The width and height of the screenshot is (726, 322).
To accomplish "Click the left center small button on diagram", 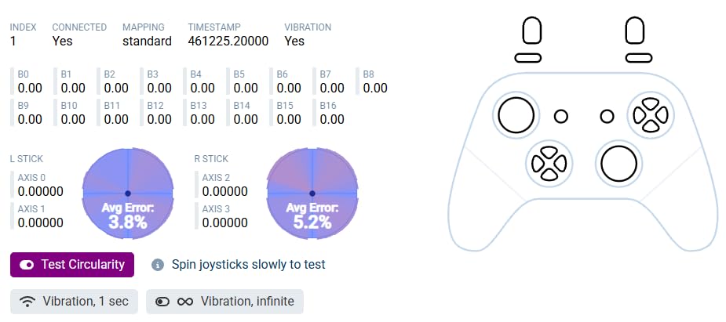I will click(560, 116).
